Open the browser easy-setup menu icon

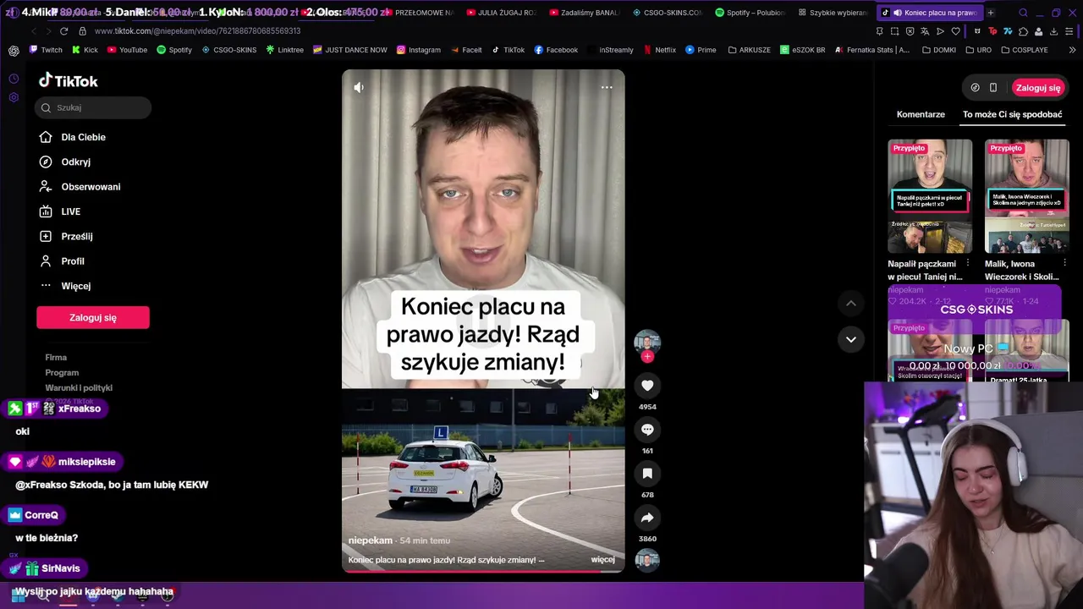pos(1069,31)
